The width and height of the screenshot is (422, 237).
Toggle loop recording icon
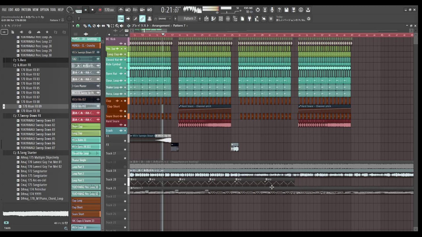coord(149,10)
